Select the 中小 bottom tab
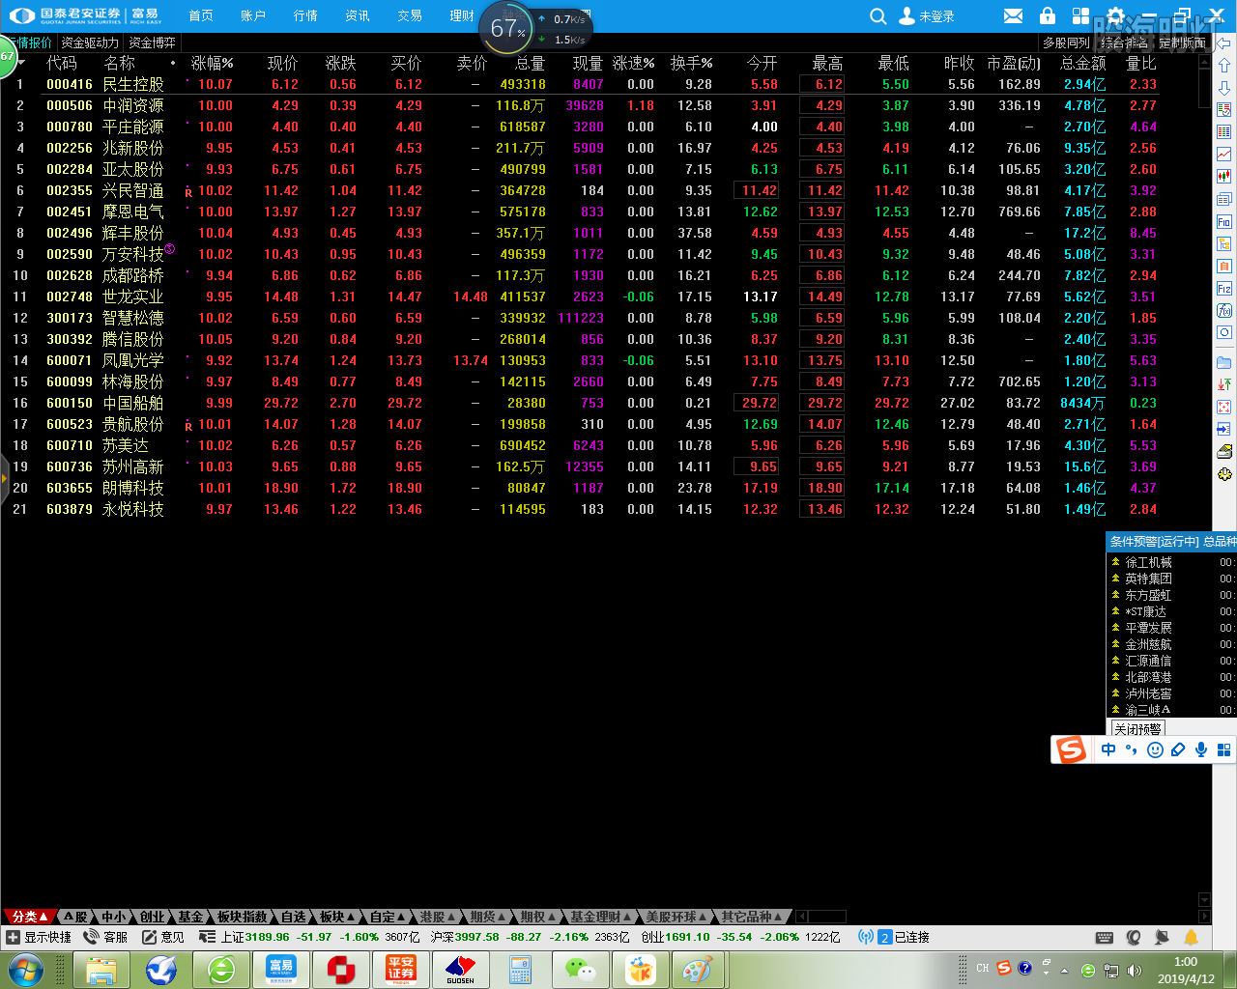The width and height of the screenshot is (1237, 989). (114, 917)
